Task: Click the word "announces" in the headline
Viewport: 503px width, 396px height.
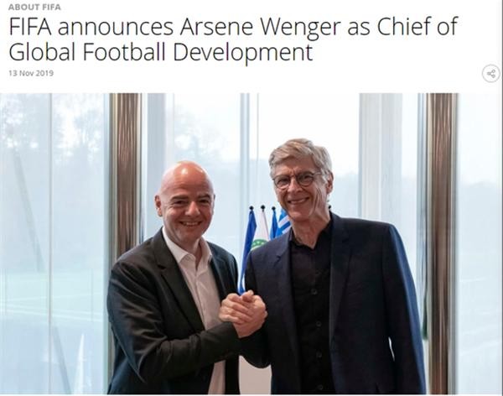Action: (x=116, y=29)
